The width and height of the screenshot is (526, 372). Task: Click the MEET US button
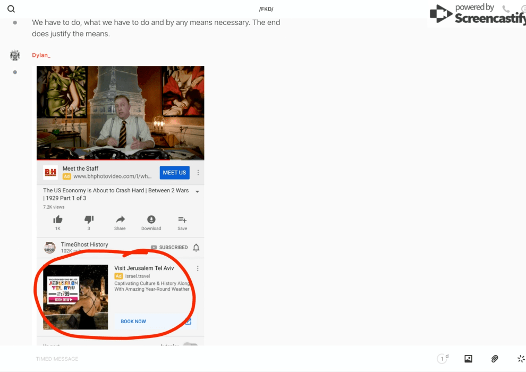coord(174,173)
